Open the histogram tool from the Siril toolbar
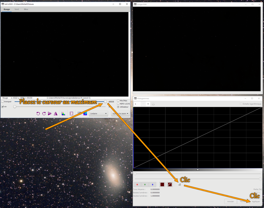This screenshot has width=264, height=208. (63, 114)
